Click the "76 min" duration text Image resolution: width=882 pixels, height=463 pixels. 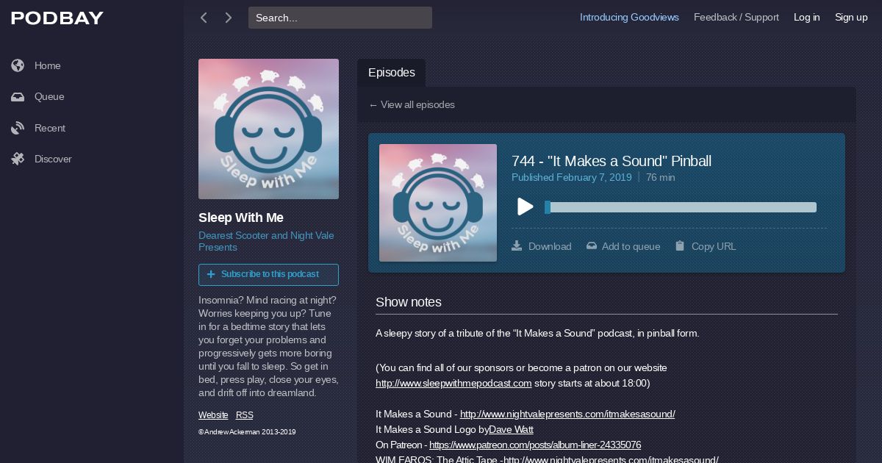click(x=661, y=177)
